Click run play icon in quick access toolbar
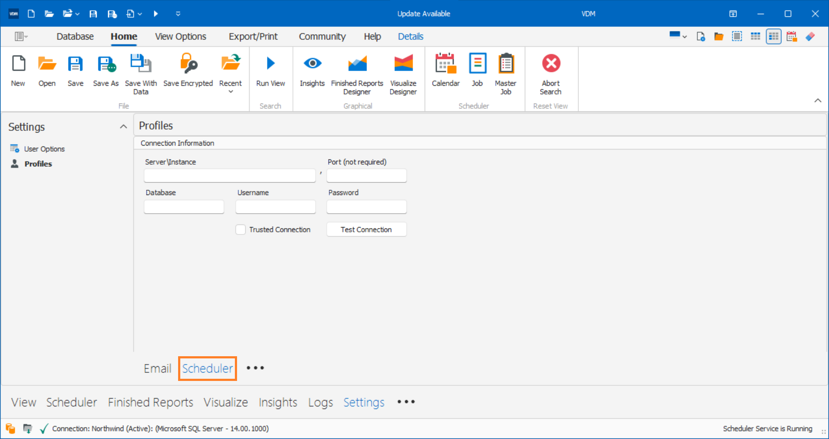Screen dimensions: 829x439 click(x=156, y=14)
